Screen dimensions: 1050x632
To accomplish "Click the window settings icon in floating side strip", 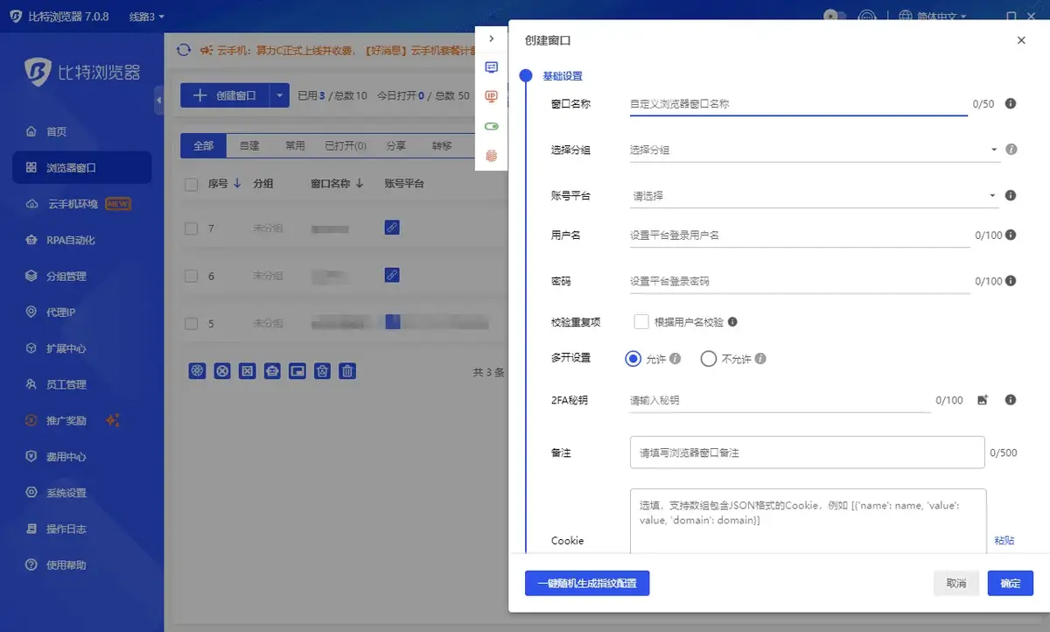I will (492, 67).
